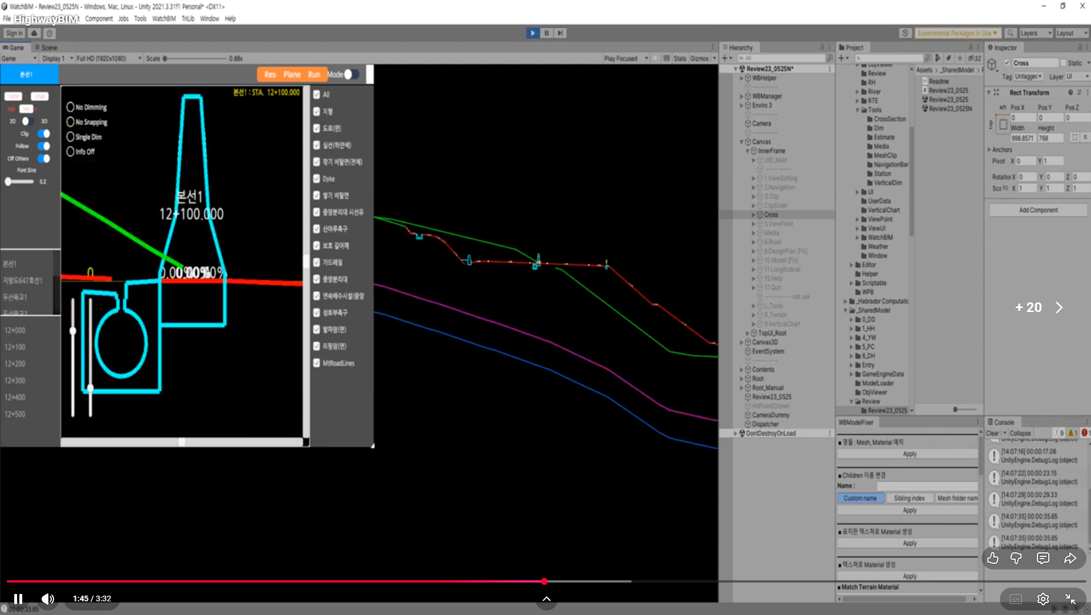Open the Play Focused dropdown
The image size is (1091, 615).
pyautogui.click(x=626, y=59)
